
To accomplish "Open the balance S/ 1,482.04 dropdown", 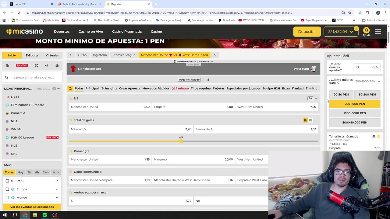I will pyautogui.click(x=341, y=32).
